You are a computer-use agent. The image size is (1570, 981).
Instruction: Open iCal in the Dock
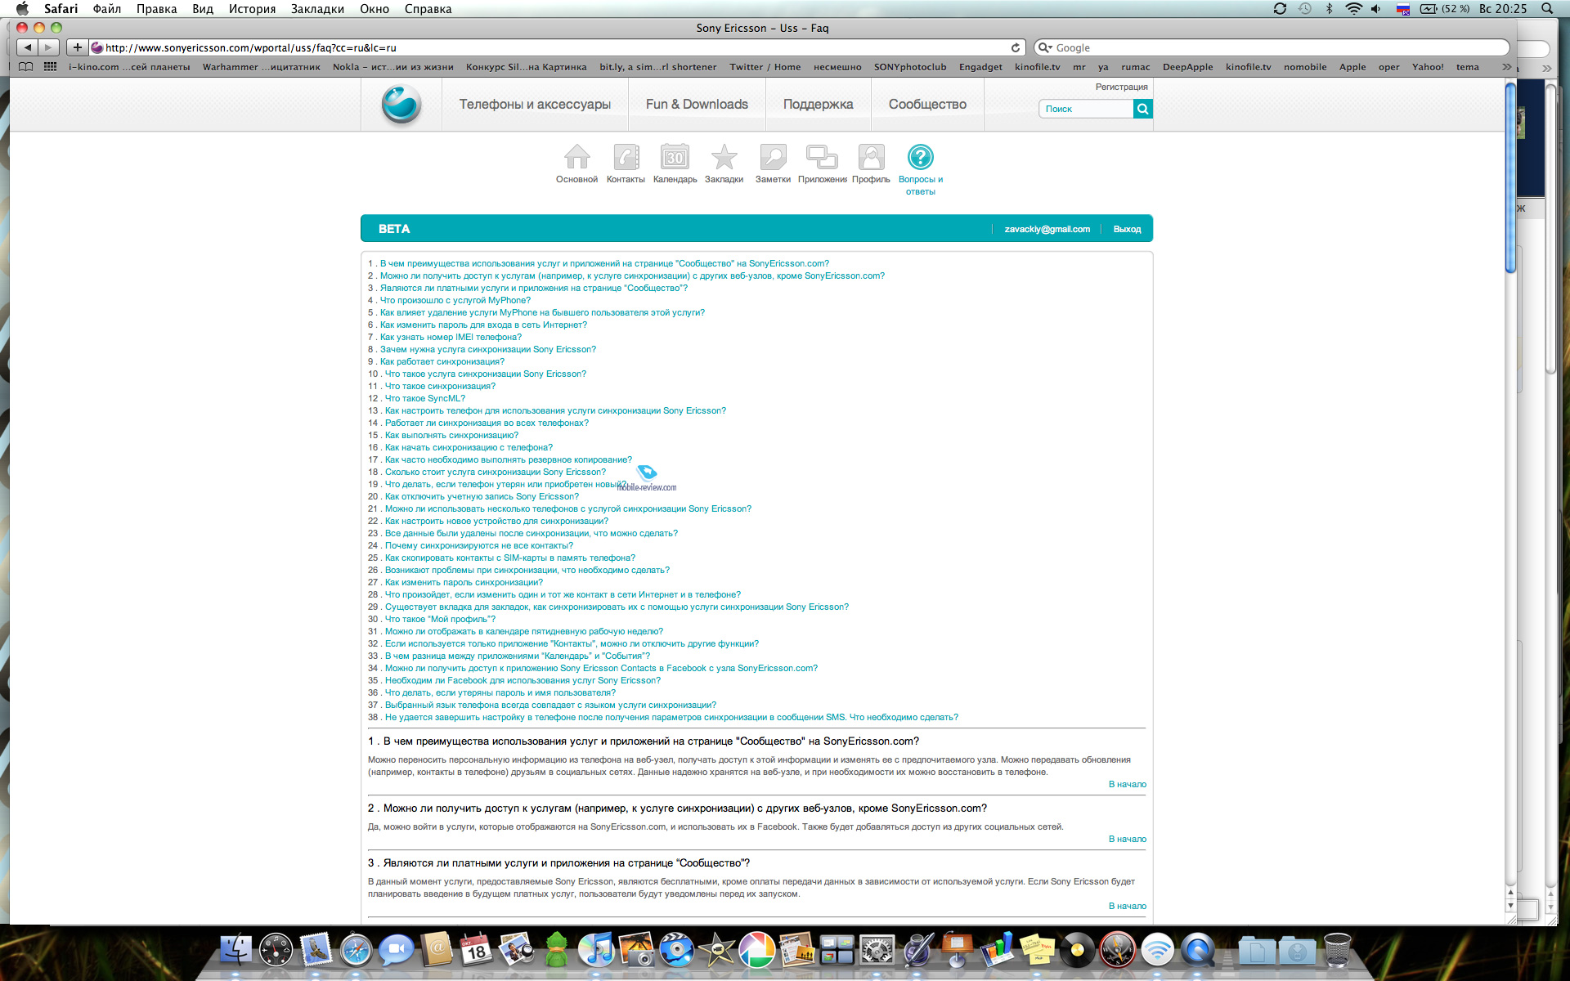pos(476,949)
